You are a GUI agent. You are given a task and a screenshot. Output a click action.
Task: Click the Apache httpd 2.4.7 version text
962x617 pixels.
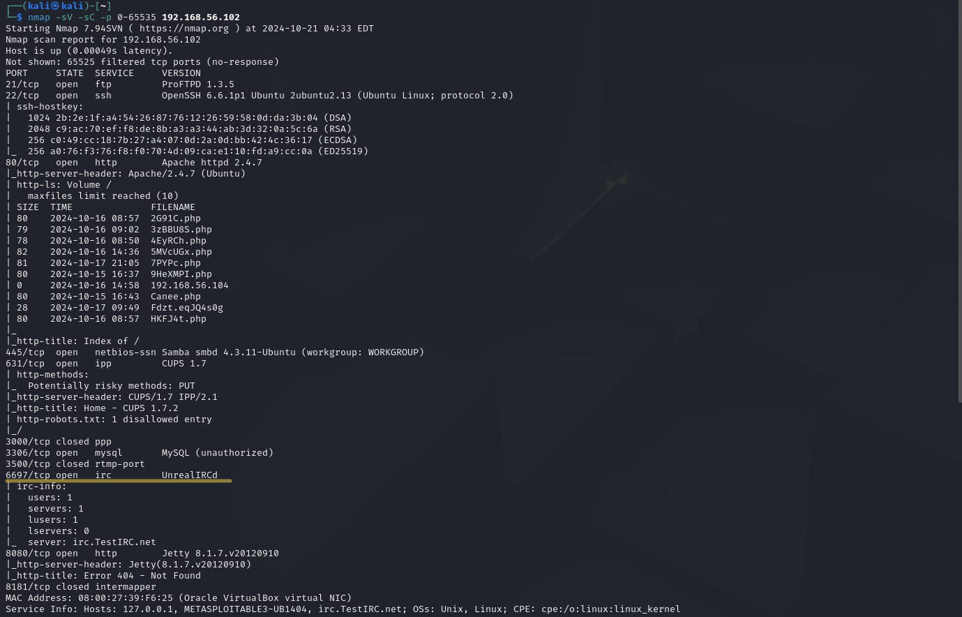(x=212, y=163)
